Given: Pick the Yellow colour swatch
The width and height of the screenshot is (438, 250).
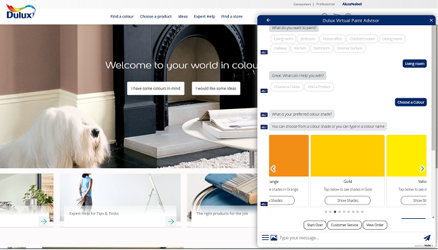Looking at the screenshot, I should (x=407, y=156).
